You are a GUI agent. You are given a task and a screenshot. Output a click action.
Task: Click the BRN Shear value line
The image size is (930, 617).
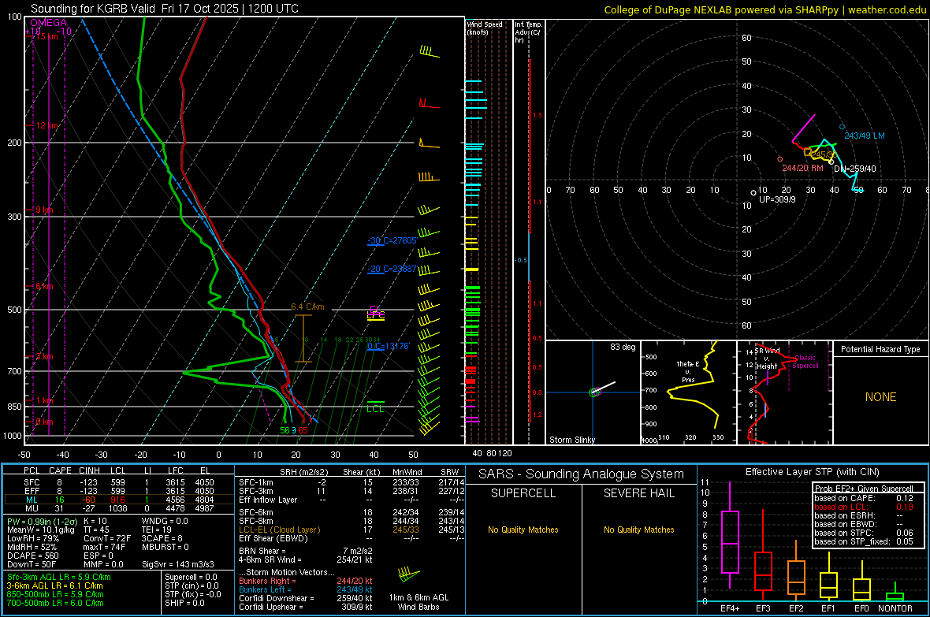(x=306, y=551)
